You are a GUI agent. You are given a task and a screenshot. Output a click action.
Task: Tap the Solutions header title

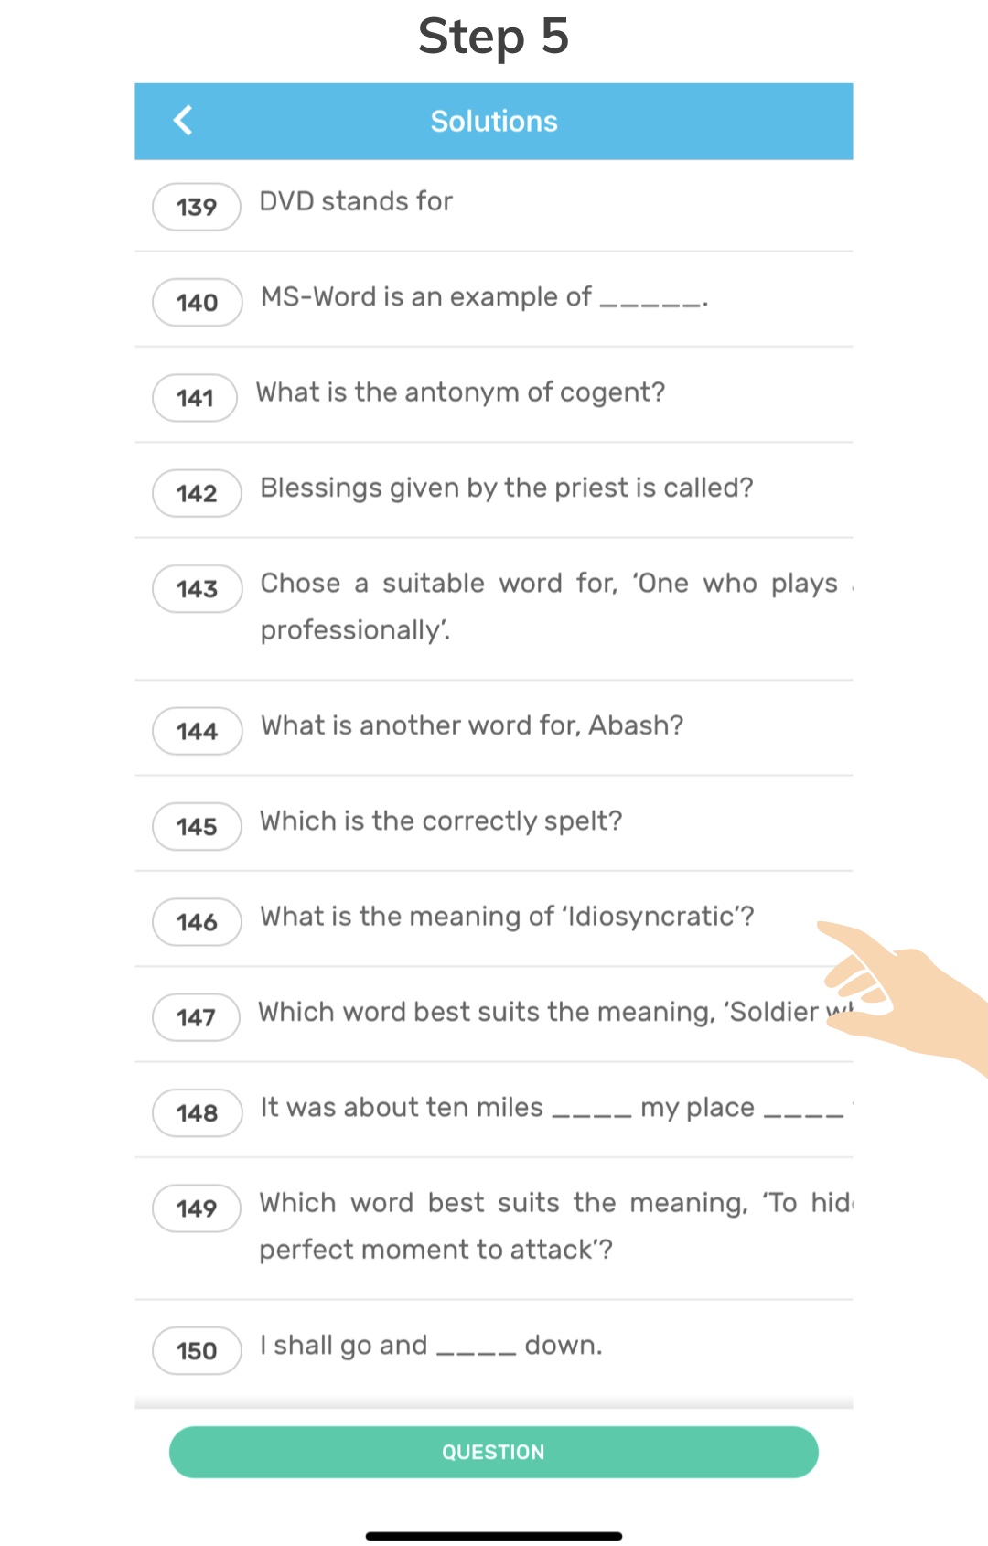(494, 122)
